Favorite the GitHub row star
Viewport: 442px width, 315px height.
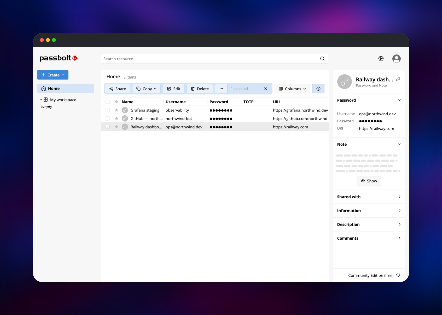[117, 118]
